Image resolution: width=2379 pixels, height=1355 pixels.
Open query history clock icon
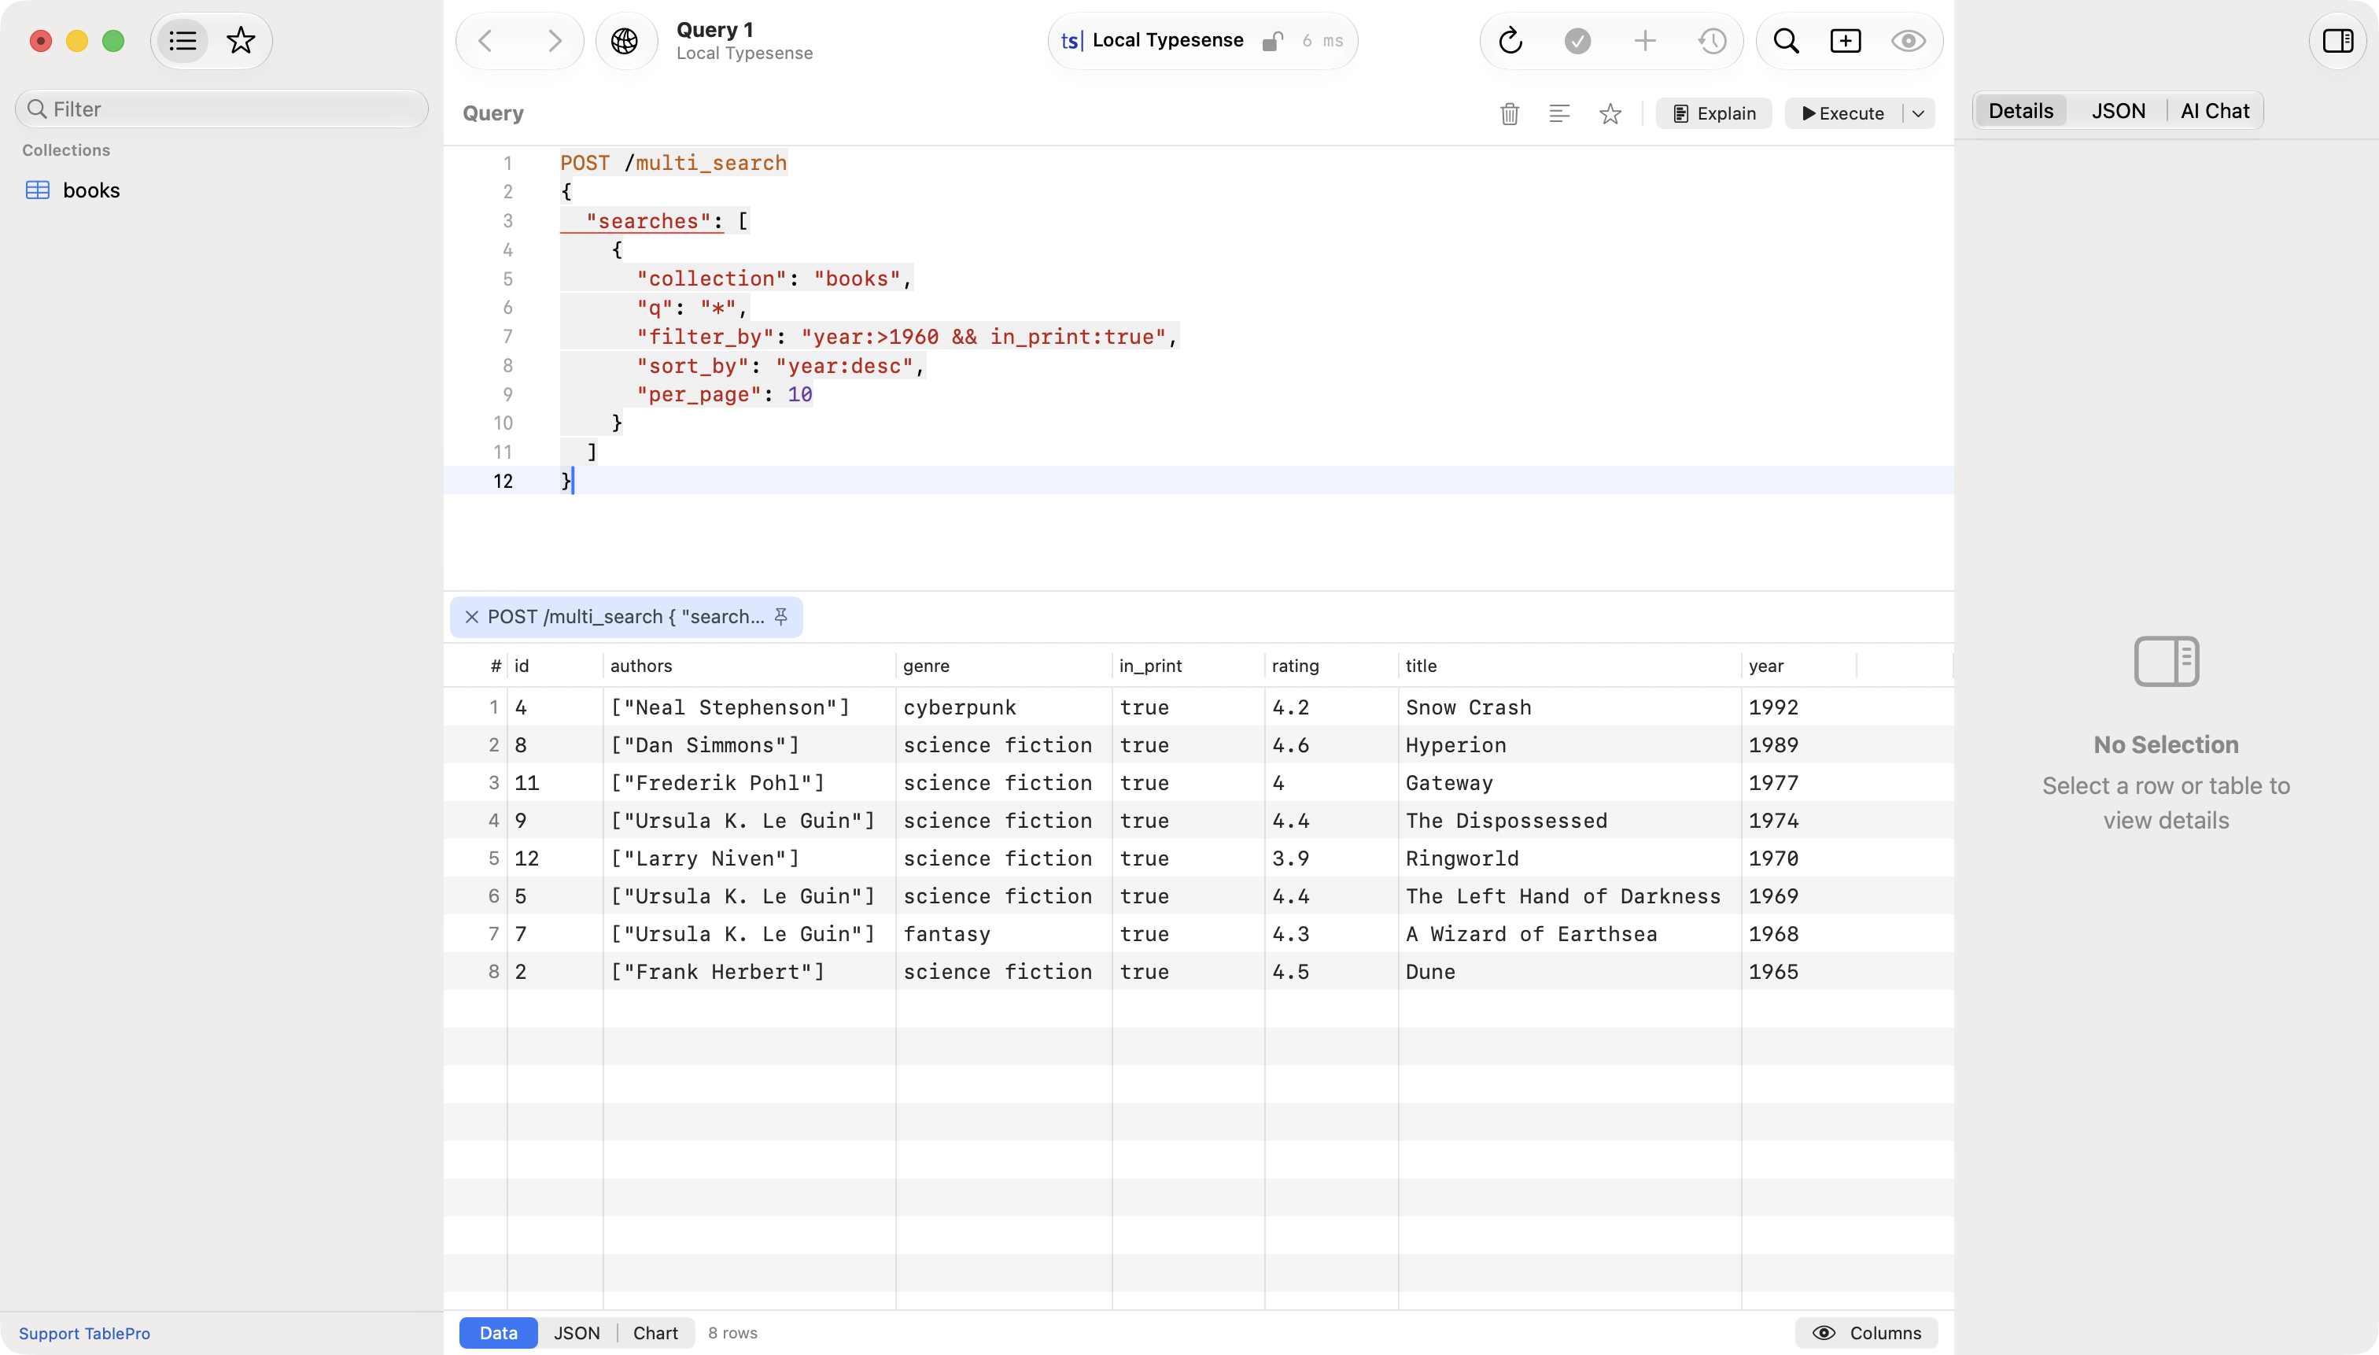point(1713,41)
